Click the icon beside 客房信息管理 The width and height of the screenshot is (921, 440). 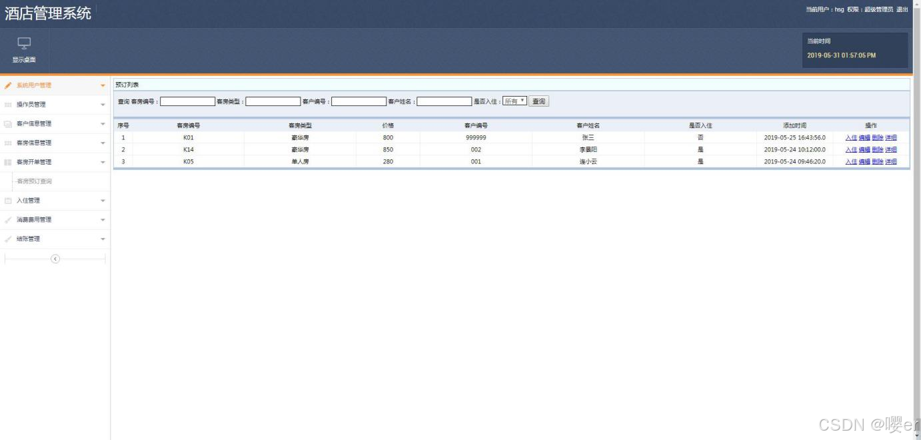8,143
